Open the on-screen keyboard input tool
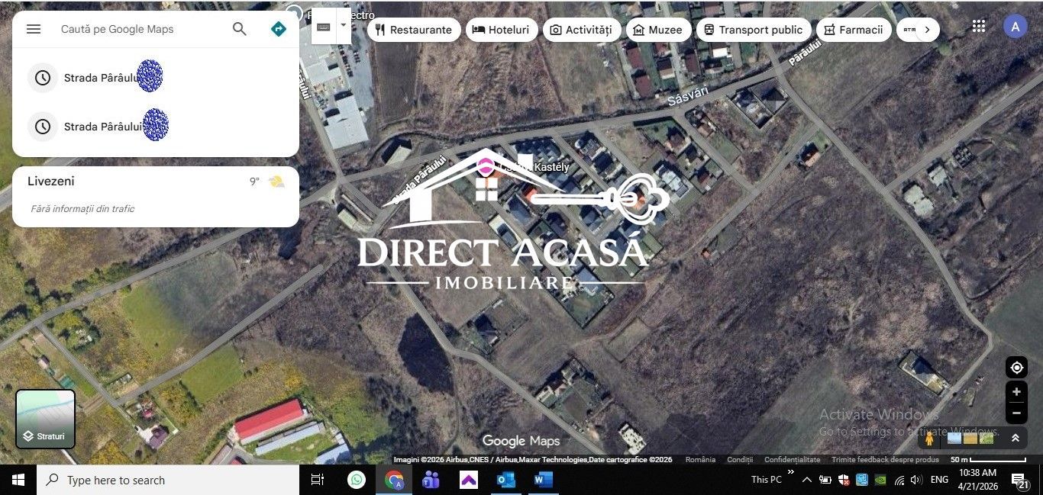The width and height of the screenshot is (1043, 495). (324, 27)
